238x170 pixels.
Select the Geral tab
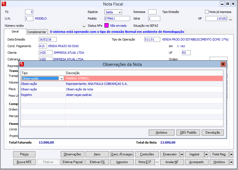(x=15, y=31)
